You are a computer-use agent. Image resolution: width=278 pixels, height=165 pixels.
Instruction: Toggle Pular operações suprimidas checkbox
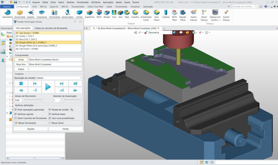(x=15, y=110)
